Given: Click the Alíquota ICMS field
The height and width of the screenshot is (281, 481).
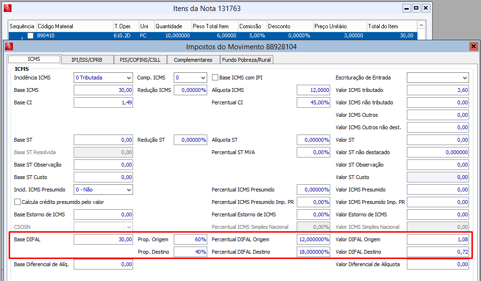Looking at the screenshot, I should [313, 90].
